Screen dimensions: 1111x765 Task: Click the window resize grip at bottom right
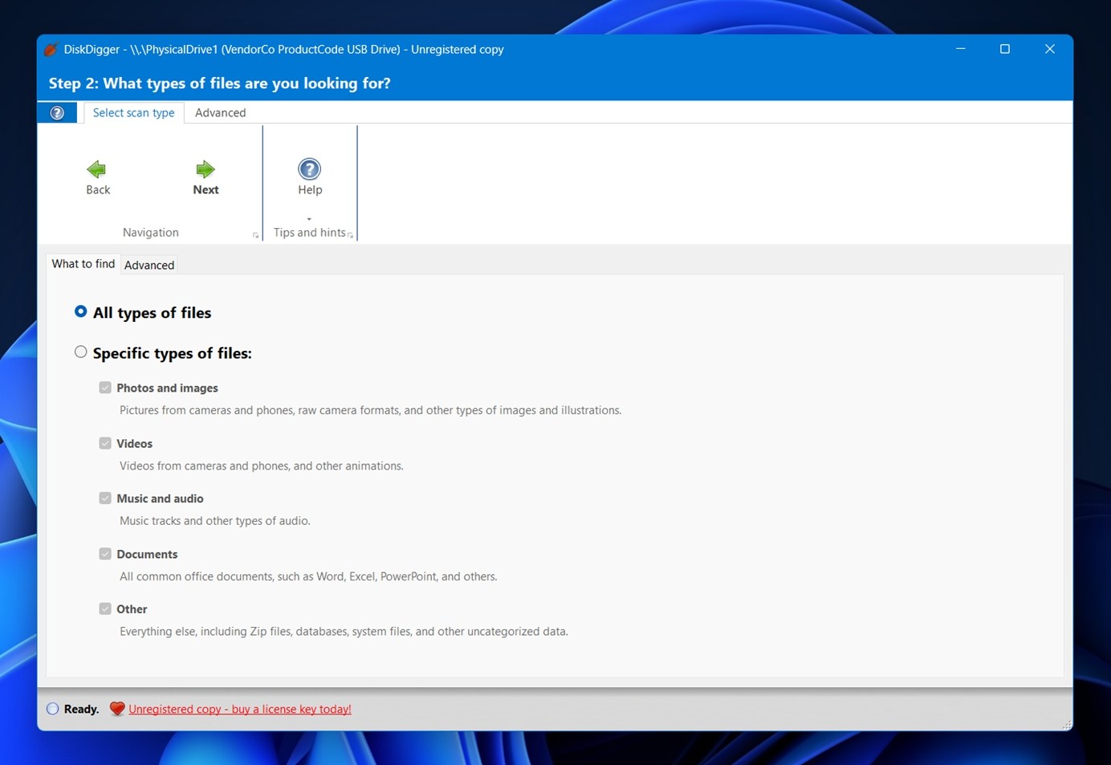tap(1068, 725)
